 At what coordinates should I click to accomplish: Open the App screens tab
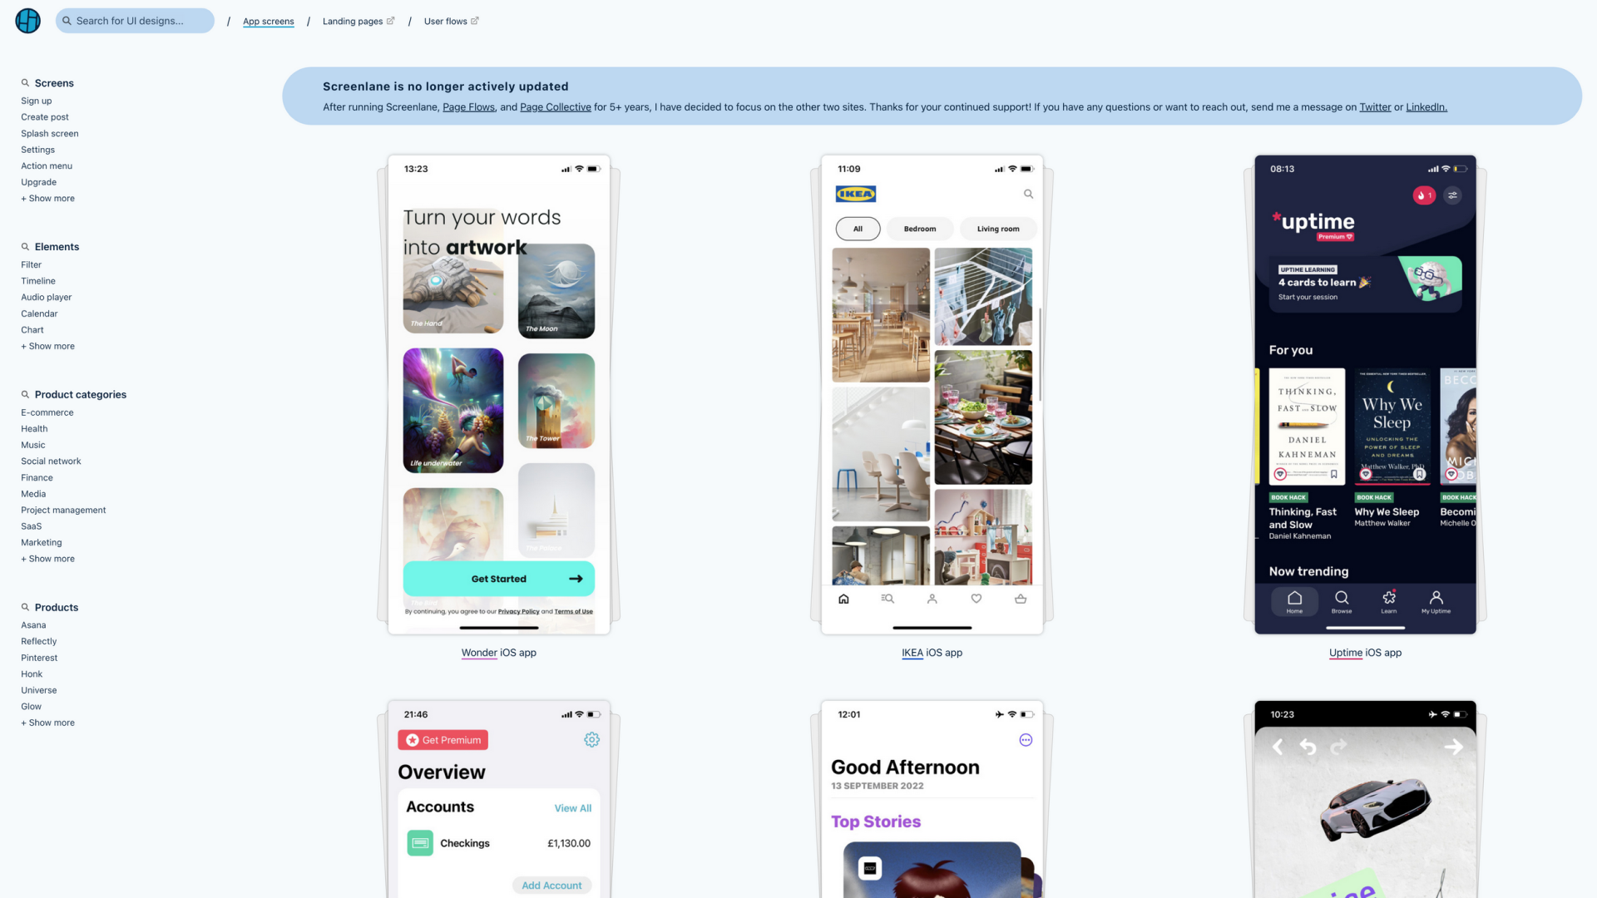pos(268,22)
